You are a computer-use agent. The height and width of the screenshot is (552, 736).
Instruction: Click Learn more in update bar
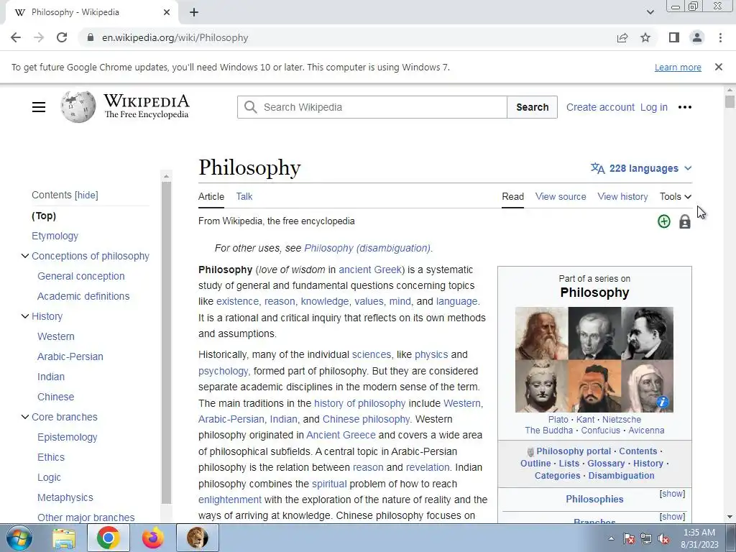(x=678, y=67)
